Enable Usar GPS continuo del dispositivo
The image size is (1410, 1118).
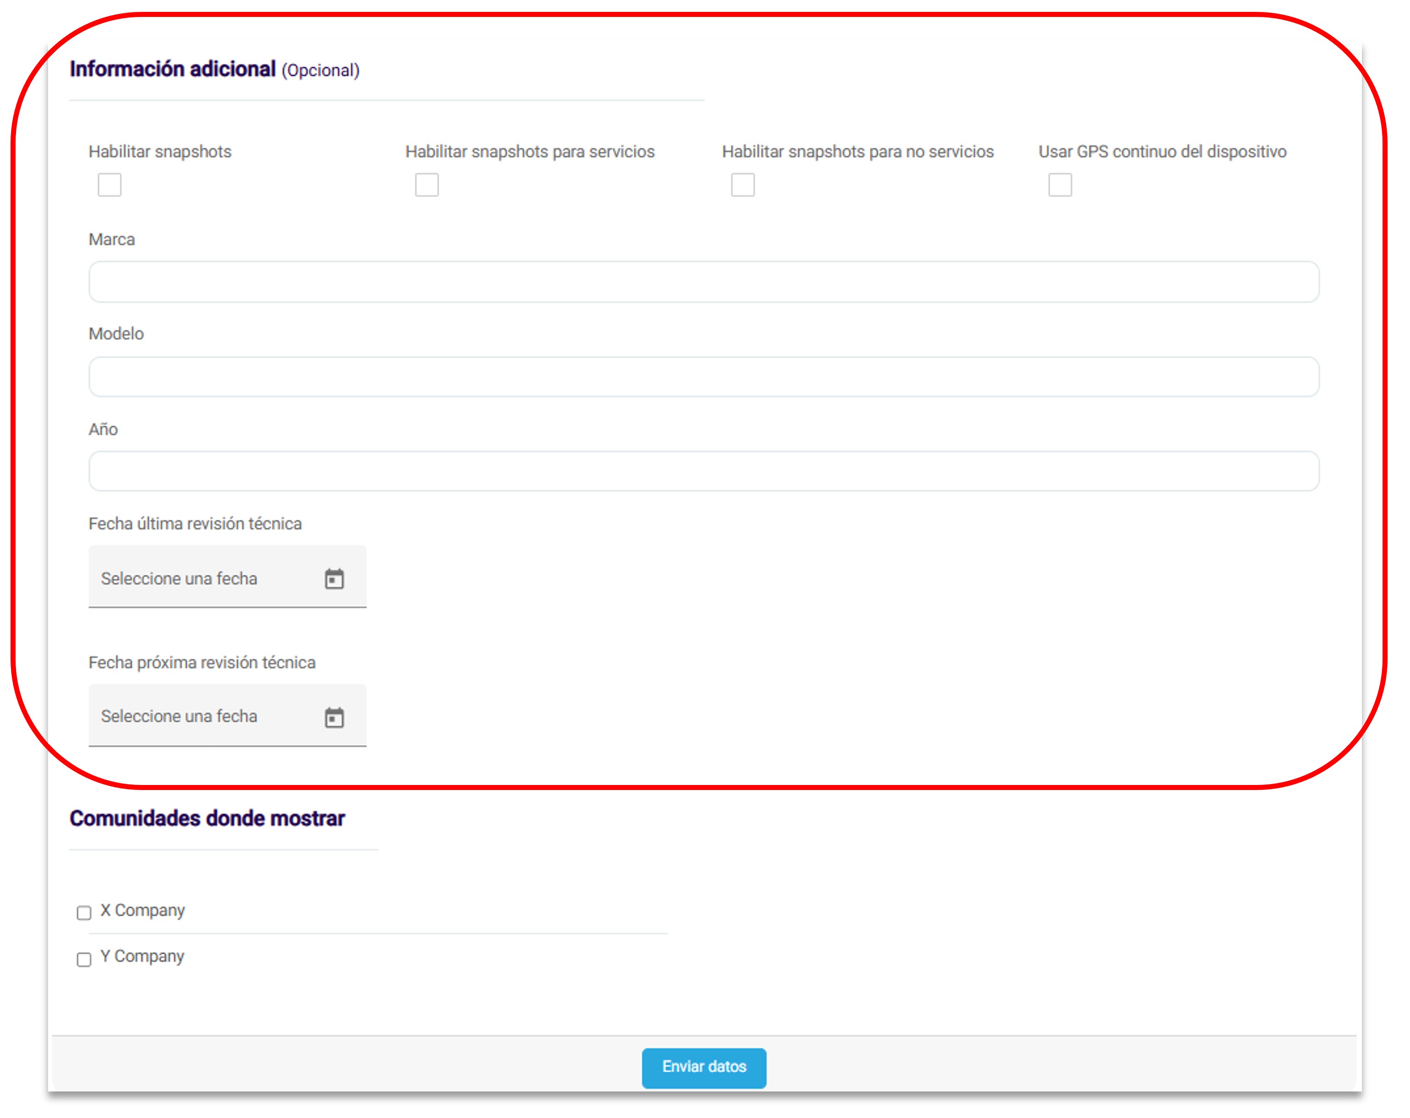pos(1059,185)
